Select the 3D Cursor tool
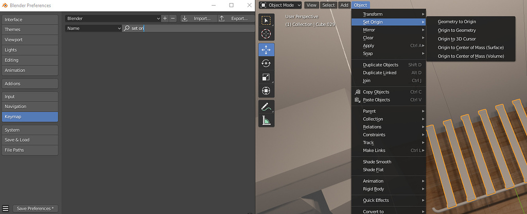 tap(266, 34)
